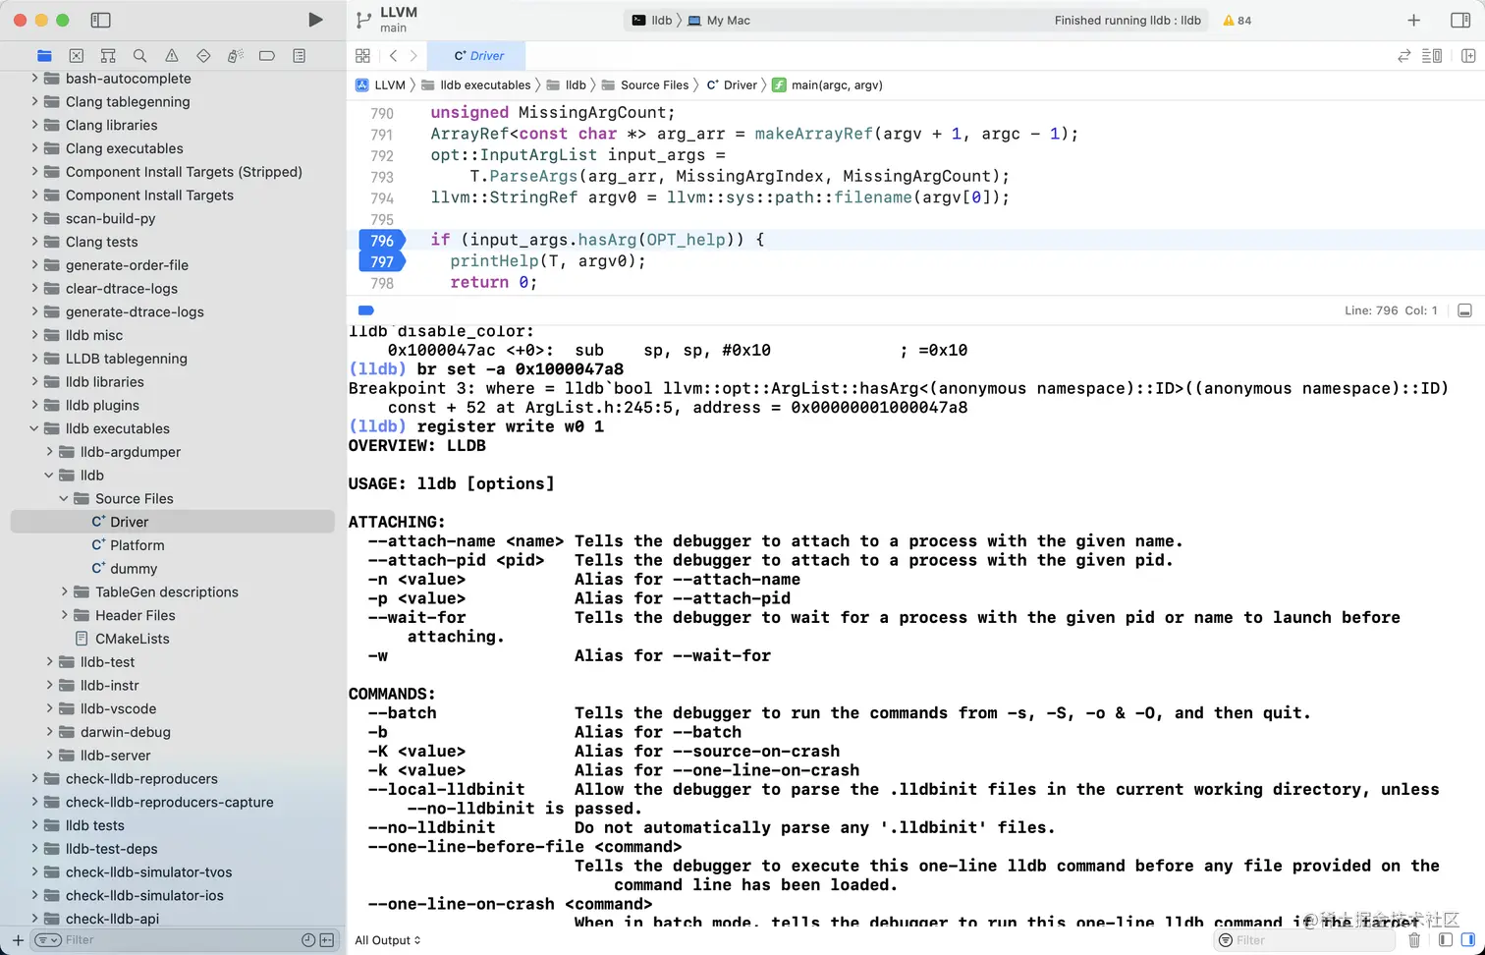Toggle the recent files filter
The width and height of the screenshot is (1485, 955).
click(x=308, y=940)
